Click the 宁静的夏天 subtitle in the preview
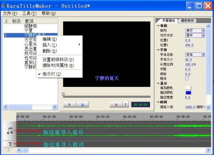The image size is (214, 155). tap(107, 78)
